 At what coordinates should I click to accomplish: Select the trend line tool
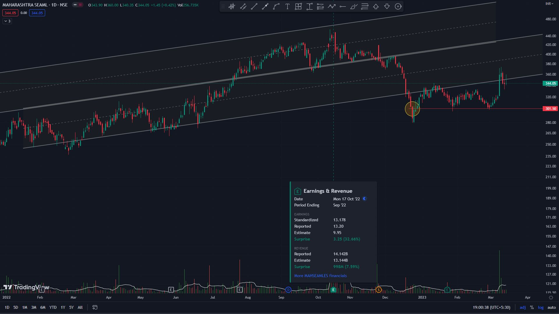[254, 6]
